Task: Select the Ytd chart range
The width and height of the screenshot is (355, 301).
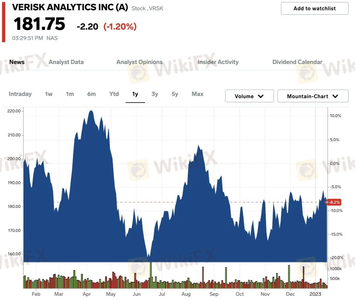Action: [x=114, y=94]
